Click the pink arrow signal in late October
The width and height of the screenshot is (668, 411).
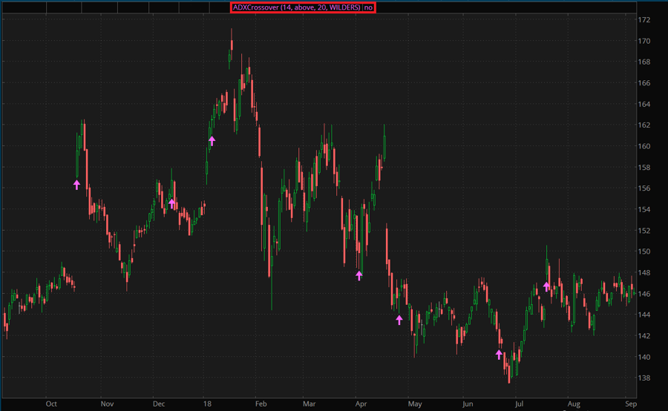coord(76,185)
